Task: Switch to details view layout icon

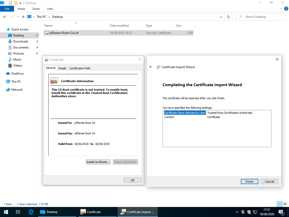Action: [280, 204]
